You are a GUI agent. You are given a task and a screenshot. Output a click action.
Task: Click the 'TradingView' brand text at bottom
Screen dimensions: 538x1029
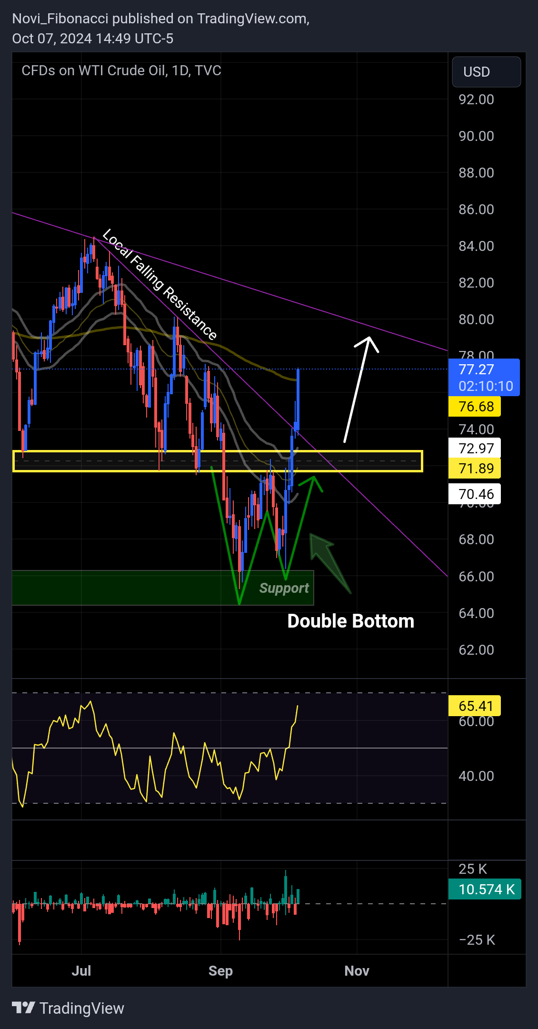[81, 1008]
